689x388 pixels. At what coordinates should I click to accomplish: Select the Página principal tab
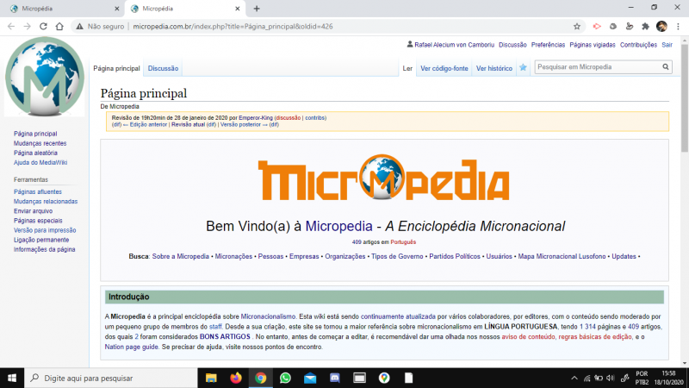(116, 68)
